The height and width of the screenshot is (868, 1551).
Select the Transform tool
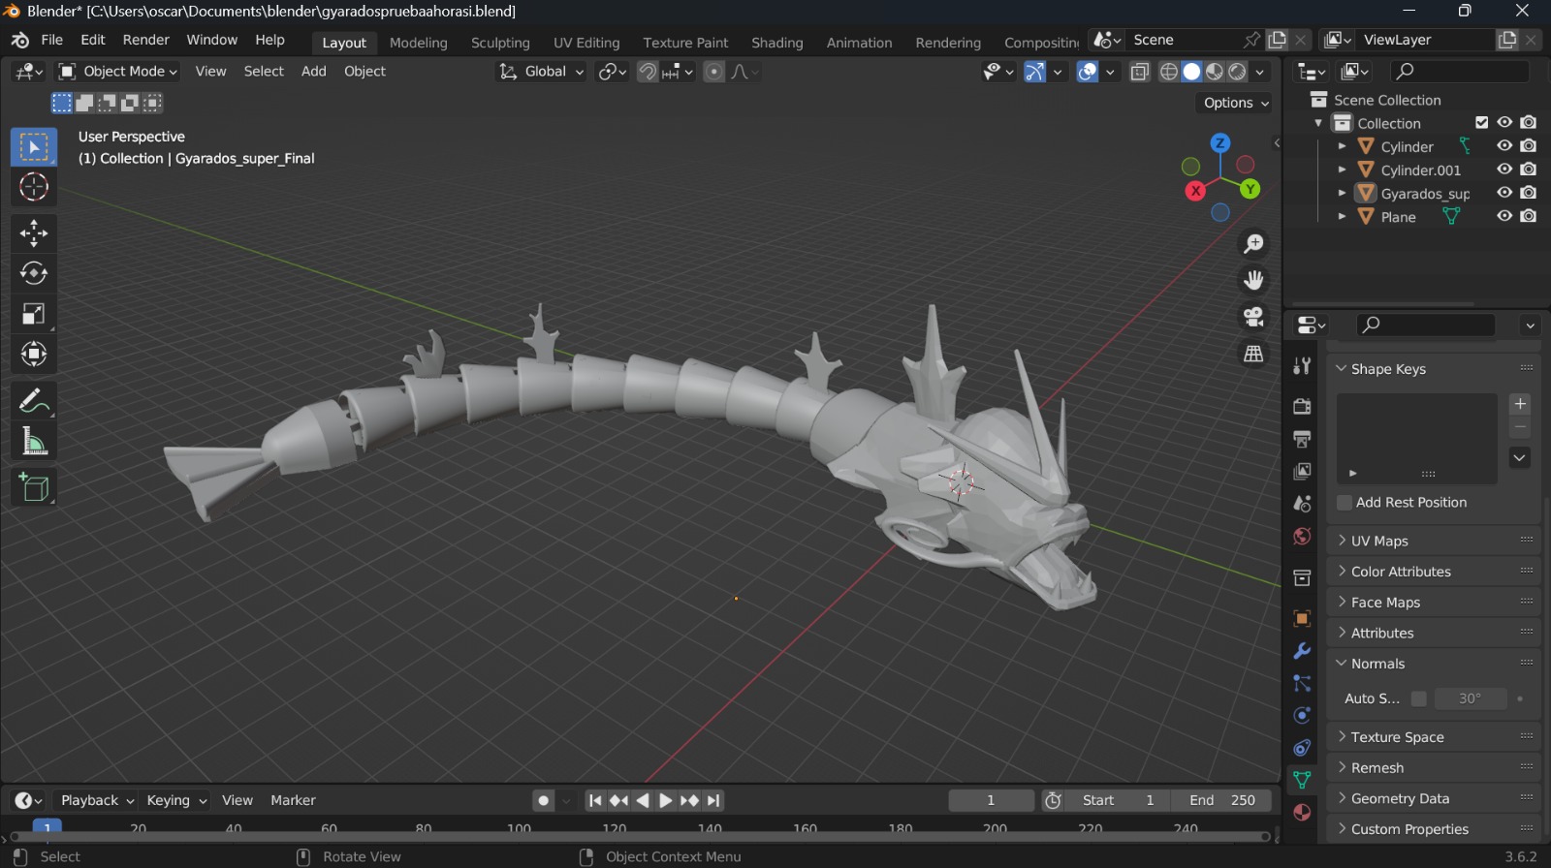coord(34,355)
